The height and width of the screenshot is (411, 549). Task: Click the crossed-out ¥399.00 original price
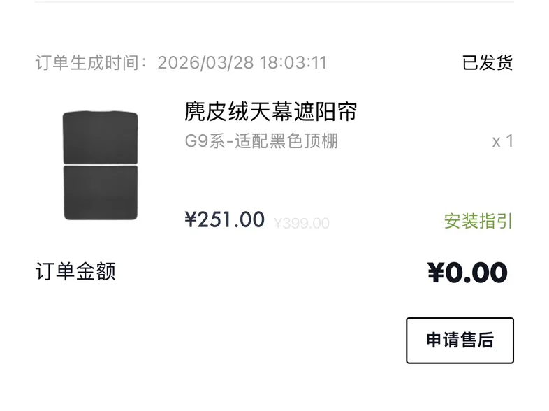click(301, 224)
